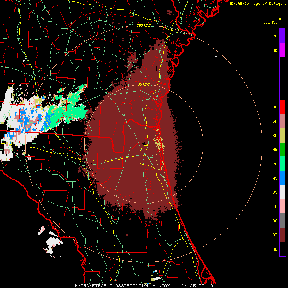The image size is (288, 288).
Task: Click the HR dark green legend swatch
Action: (x=283, y=150)
